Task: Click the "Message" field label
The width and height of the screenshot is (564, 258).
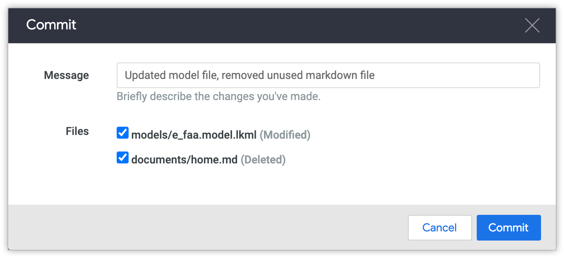Action: click(67, 75)
